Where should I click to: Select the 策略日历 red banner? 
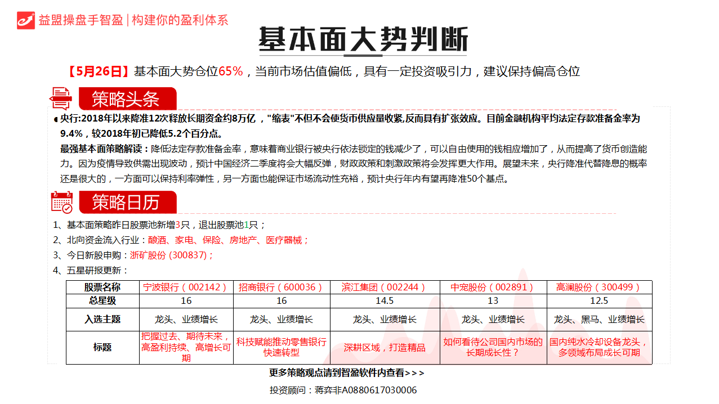(x=126, y=202)
